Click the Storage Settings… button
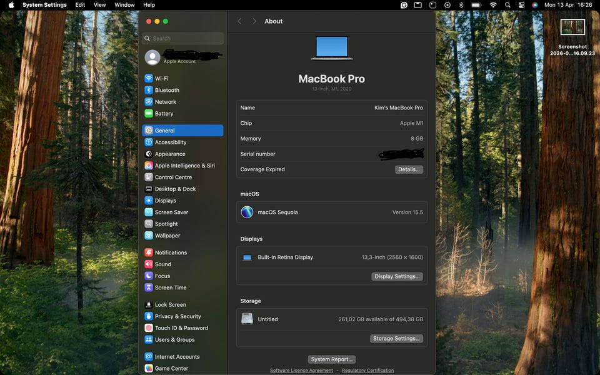 396,338
